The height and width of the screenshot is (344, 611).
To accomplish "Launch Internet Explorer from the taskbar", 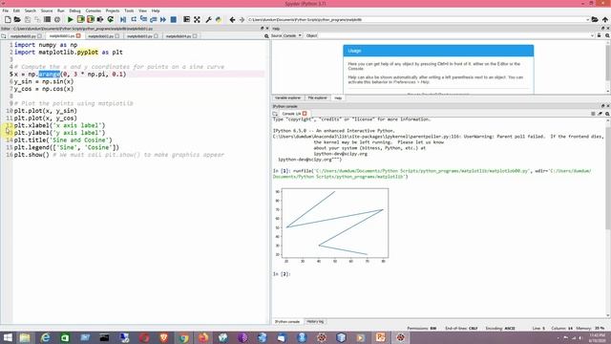I will [45, 337].
